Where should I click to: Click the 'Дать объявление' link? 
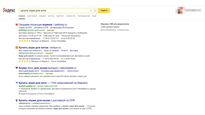108,30
